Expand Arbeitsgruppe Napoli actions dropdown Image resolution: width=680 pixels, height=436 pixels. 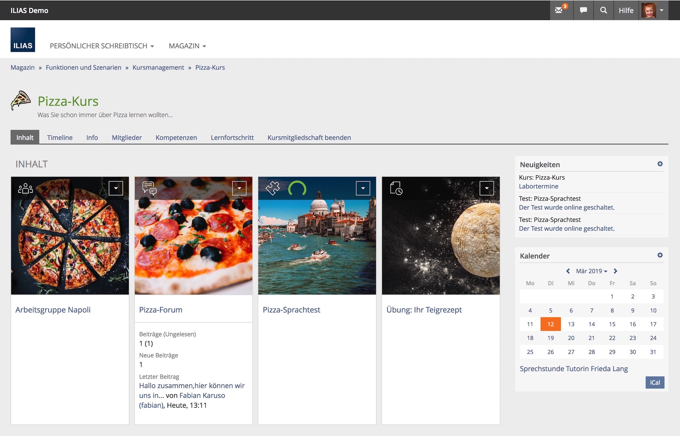116,188
